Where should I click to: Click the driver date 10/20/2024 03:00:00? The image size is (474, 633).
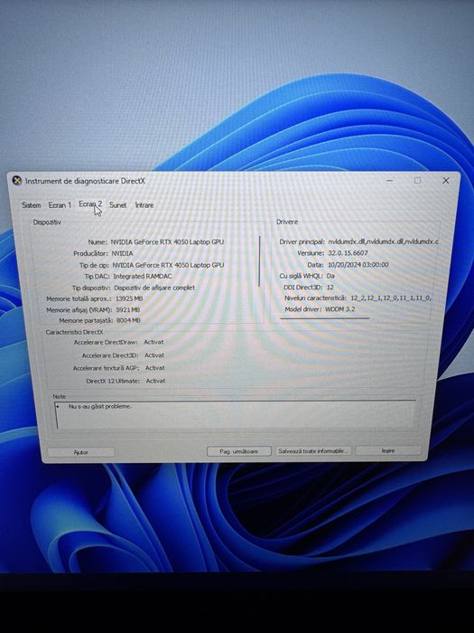358,264
